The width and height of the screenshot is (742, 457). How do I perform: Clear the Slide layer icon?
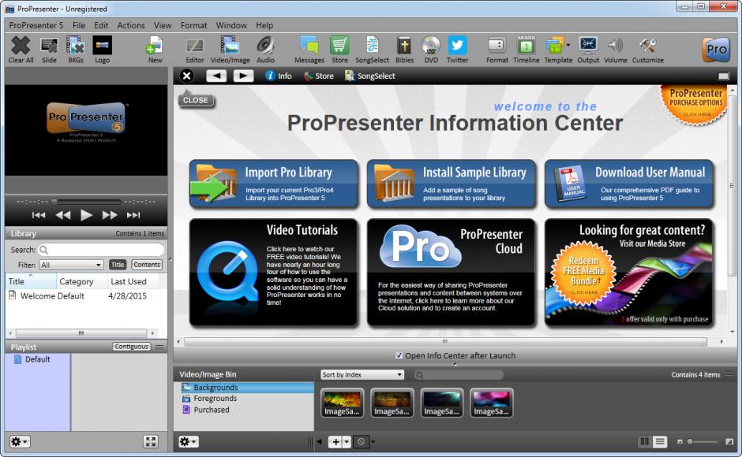pyautogui.click(x=49, y=50)
